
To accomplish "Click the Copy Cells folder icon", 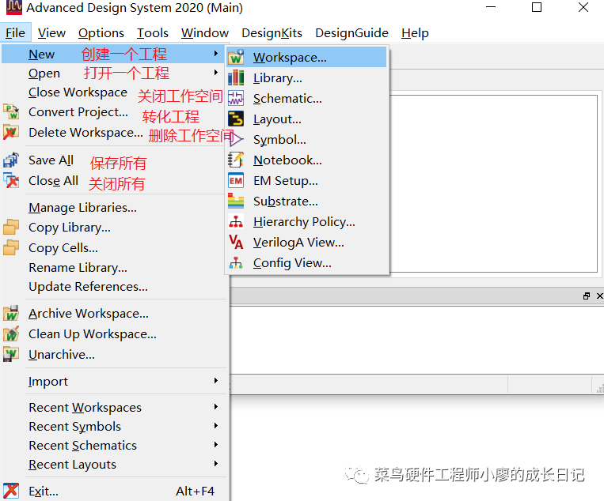I will coord(11,247).
